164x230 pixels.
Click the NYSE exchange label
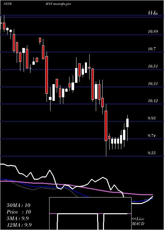[8, 4]
